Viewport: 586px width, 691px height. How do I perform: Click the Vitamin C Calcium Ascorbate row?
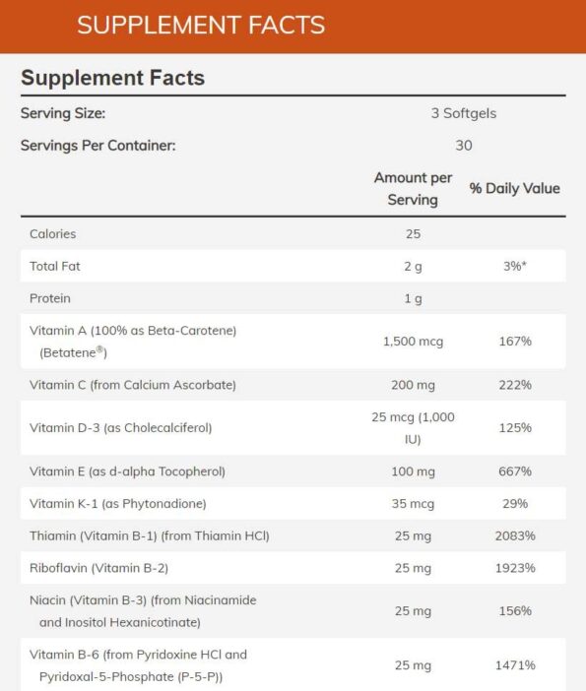(293, 385)
